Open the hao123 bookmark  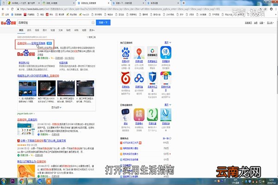84,14
